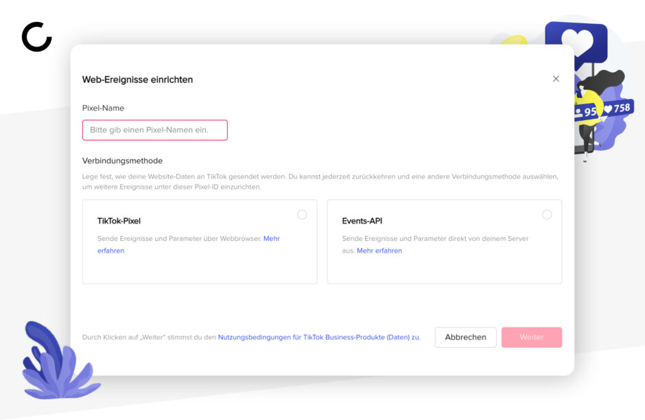
Task: Click the Pixel-Name field label
Action: 103,108
